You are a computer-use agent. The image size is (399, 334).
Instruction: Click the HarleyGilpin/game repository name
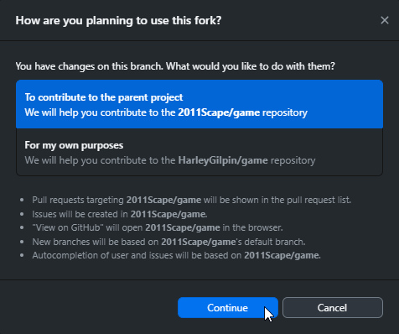coord(223,160)
